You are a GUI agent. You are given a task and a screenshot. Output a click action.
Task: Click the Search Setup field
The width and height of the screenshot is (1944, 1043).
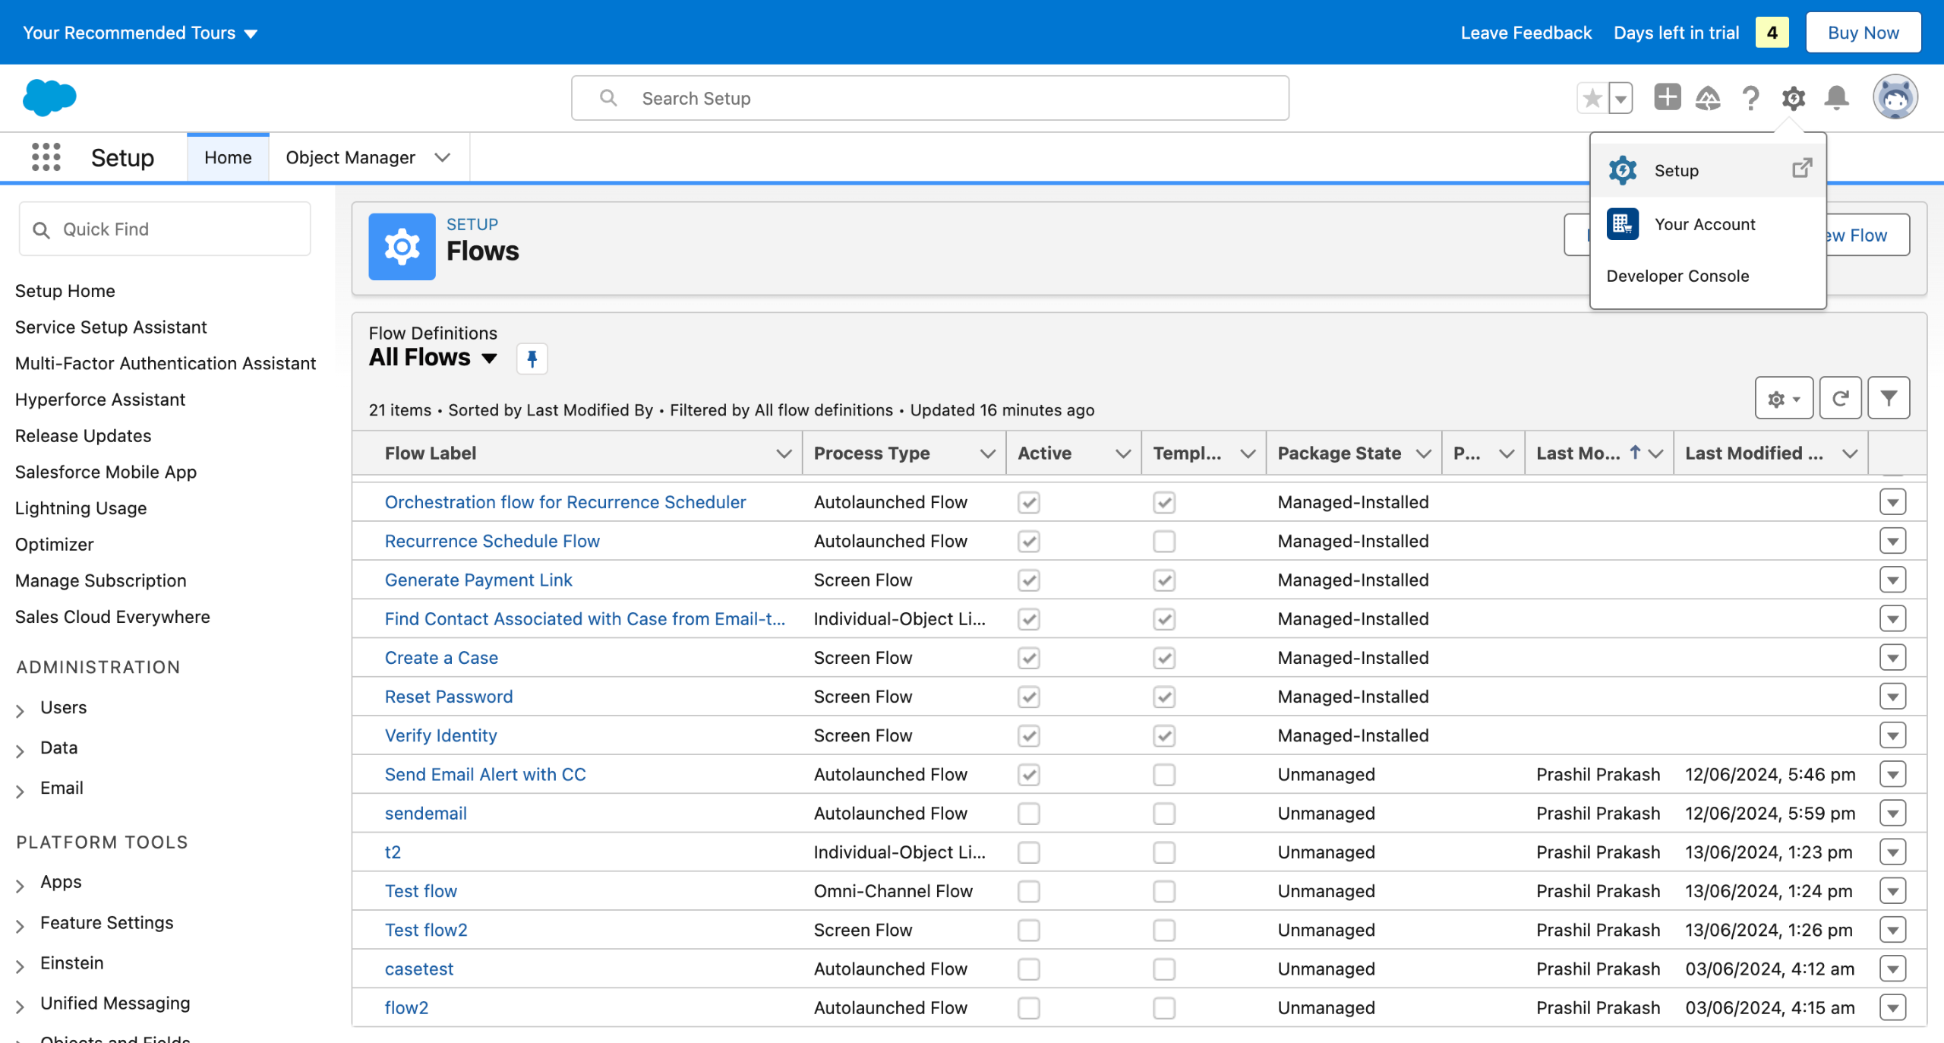pyautogui.click(x=929, y=98)
